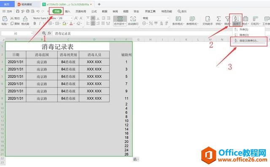Click the Borders icon
The height and width of the screenshot is (167, 270).
tap(50, 23)
